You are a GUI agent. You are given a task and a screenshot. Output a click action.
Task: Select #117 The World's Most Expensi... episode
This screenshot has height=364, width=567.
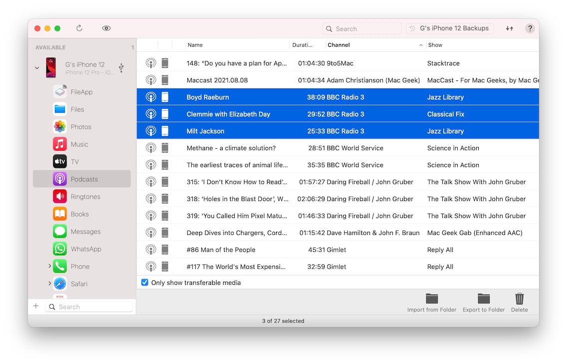(x=338, y=266)
